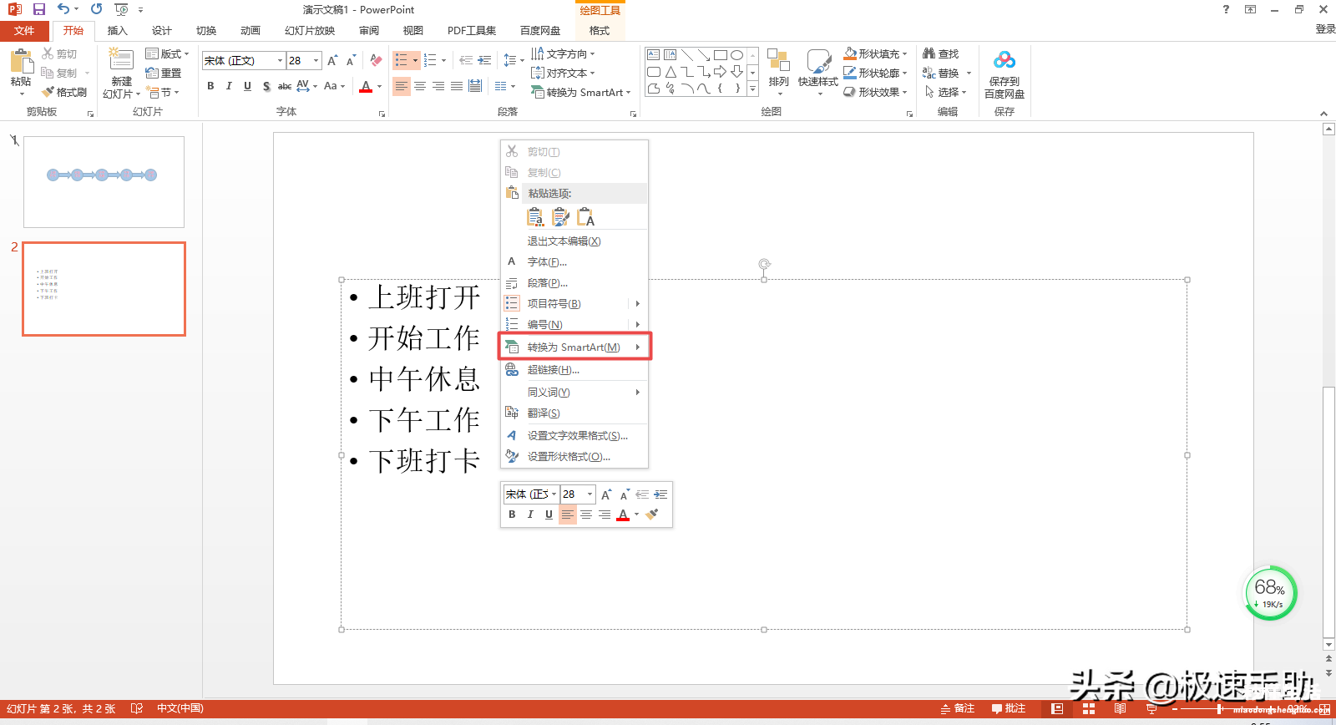Switch to the Animations (动画) tab
1336x725 pixels.
point(250,31)
